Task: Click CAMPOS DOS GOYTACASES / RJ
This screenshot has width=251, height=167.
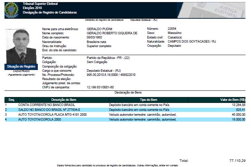Action: point(192,42)
